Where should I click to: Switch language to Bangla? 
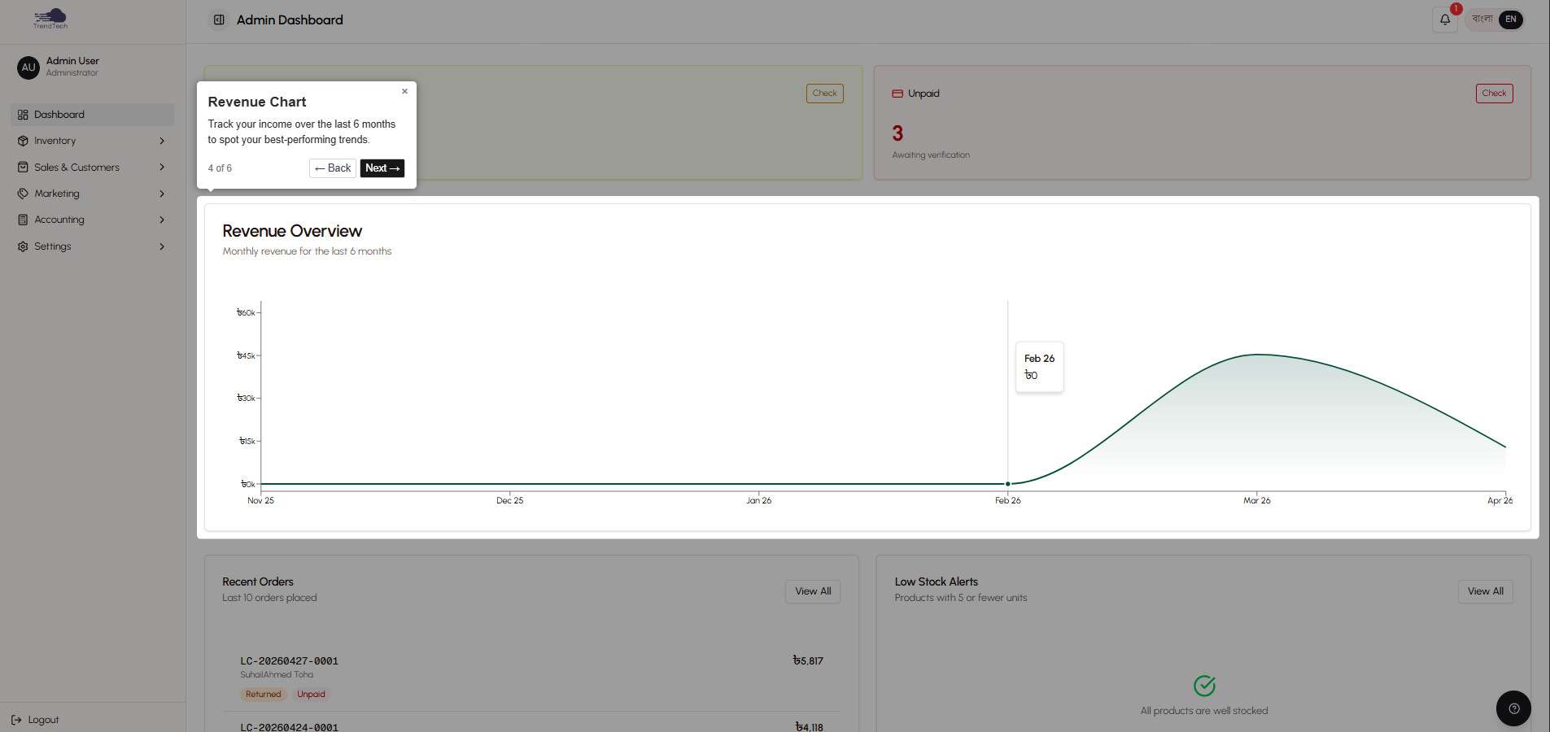[x=1482, y=20]
